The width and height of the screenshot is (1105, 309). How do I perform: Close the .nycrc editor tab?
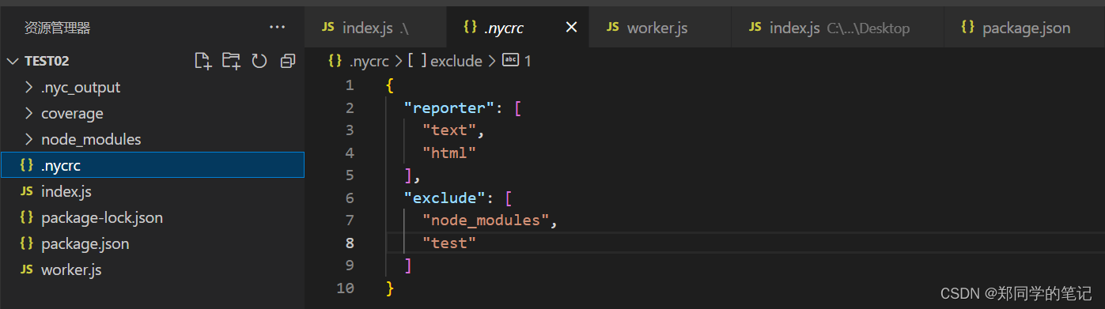571,28
